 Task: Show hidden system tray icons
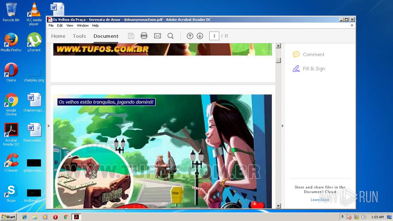click(x=342, y=217)
